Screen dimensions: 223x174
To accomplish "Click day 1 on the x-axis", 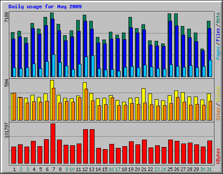I will pos(14,169).
